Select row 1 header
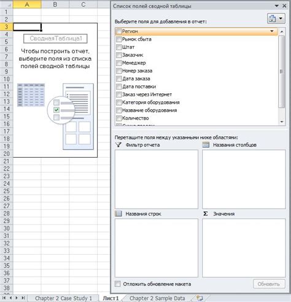 coord(6,12)
